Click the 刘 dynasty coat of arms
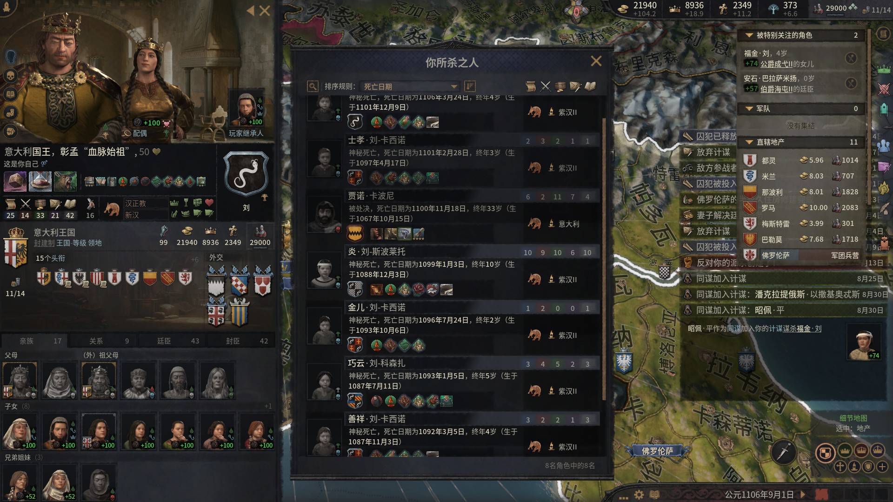Image resolution: width=893 pixels, height=502 pixels. click(x=246, y=174)
